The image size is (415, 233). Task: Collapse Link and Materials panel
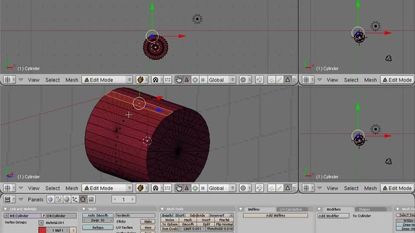click(5, 209)
